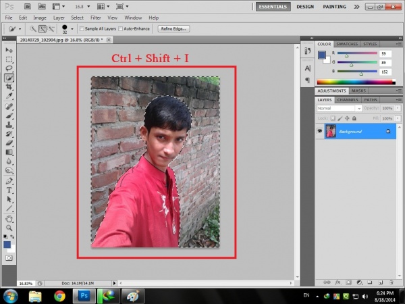The image size is (405, 304).
Task: Select the Type tool
Action: point(9,190)
